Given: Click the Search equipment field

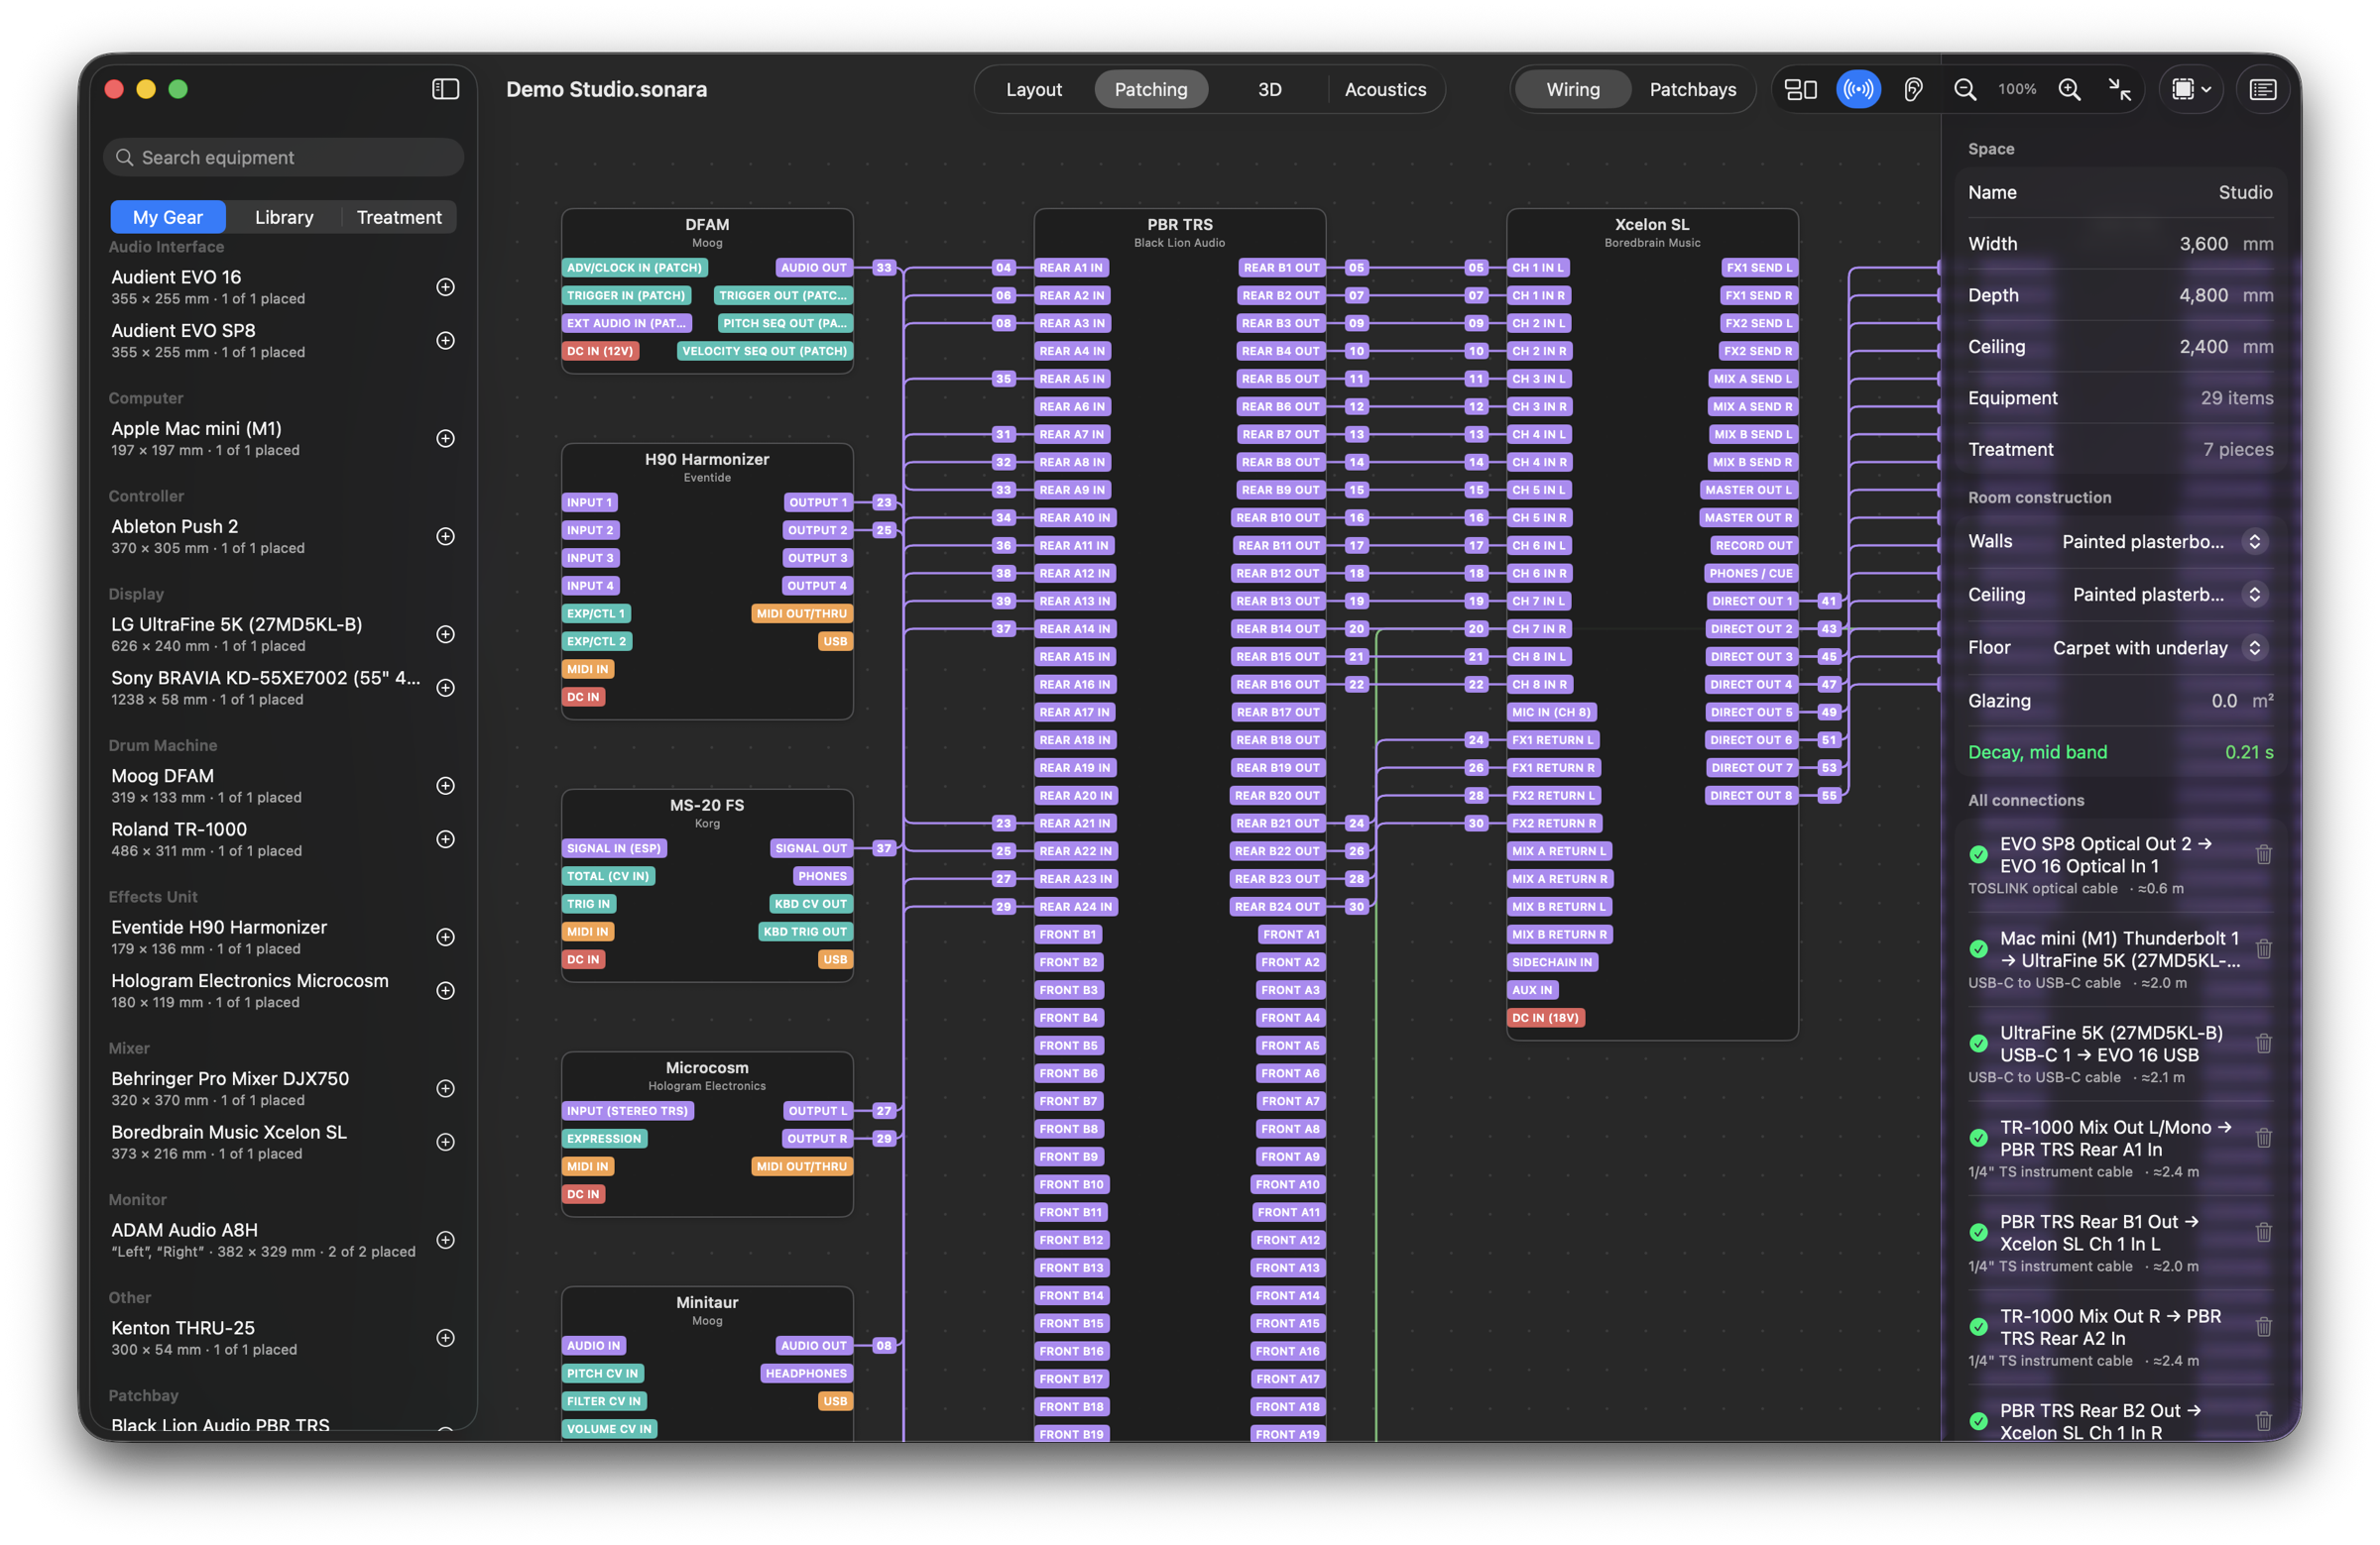Looking at the screenshot, I should [x=283, y=158].
